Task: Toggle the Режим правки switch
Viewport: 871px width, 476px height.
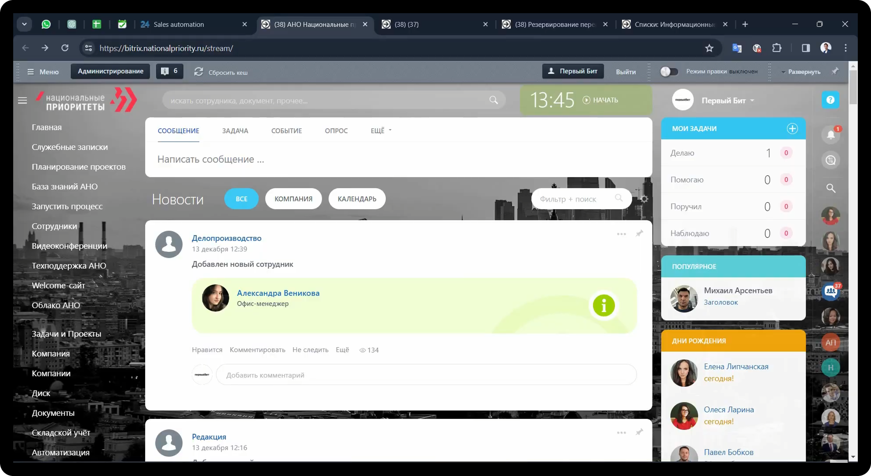Action: pos(669,72)
